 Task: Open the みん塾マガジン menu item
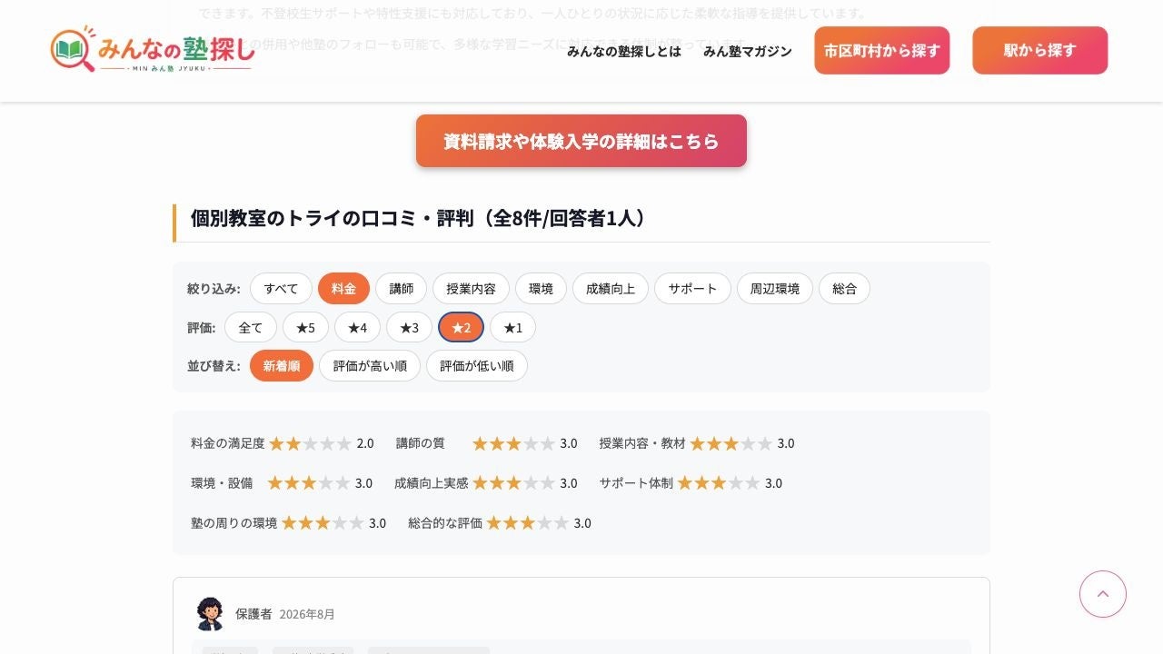point(748,51)
